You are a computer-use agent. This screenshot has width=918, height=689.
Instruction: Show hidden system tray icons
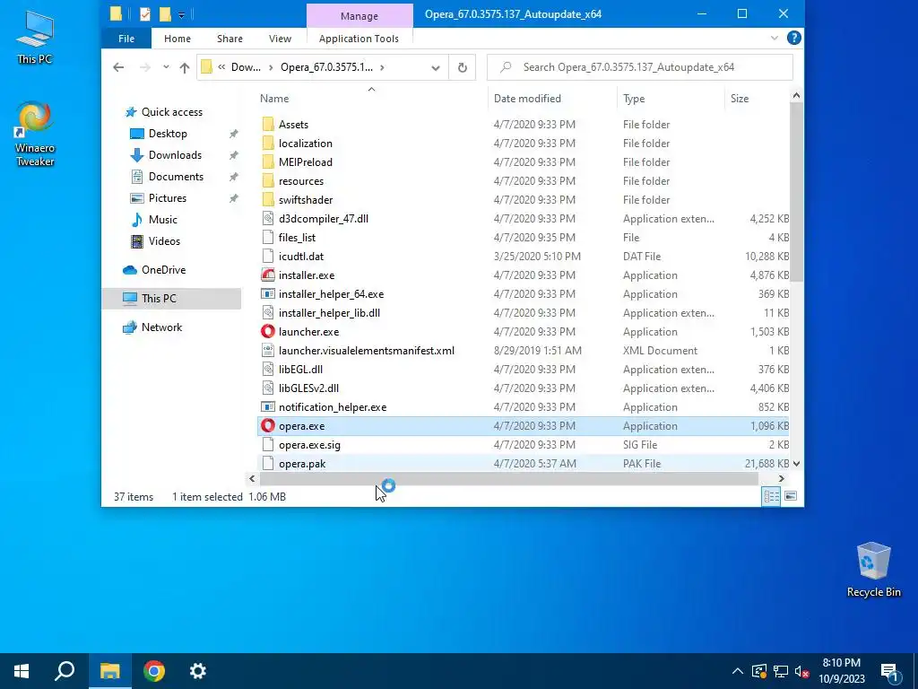738,671
